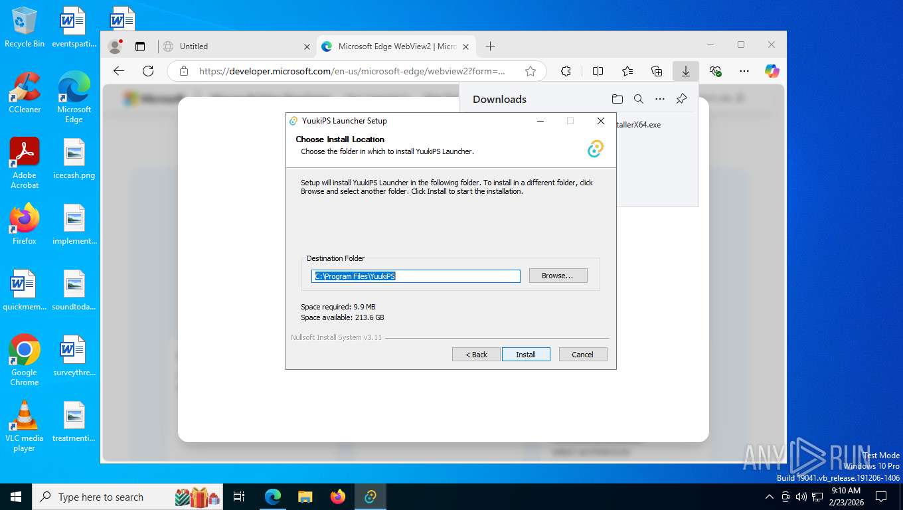Open the Copilot icon in Edge
Image resolution: width=903 pixels, height=510 pixels.
(x=772, y=71)
